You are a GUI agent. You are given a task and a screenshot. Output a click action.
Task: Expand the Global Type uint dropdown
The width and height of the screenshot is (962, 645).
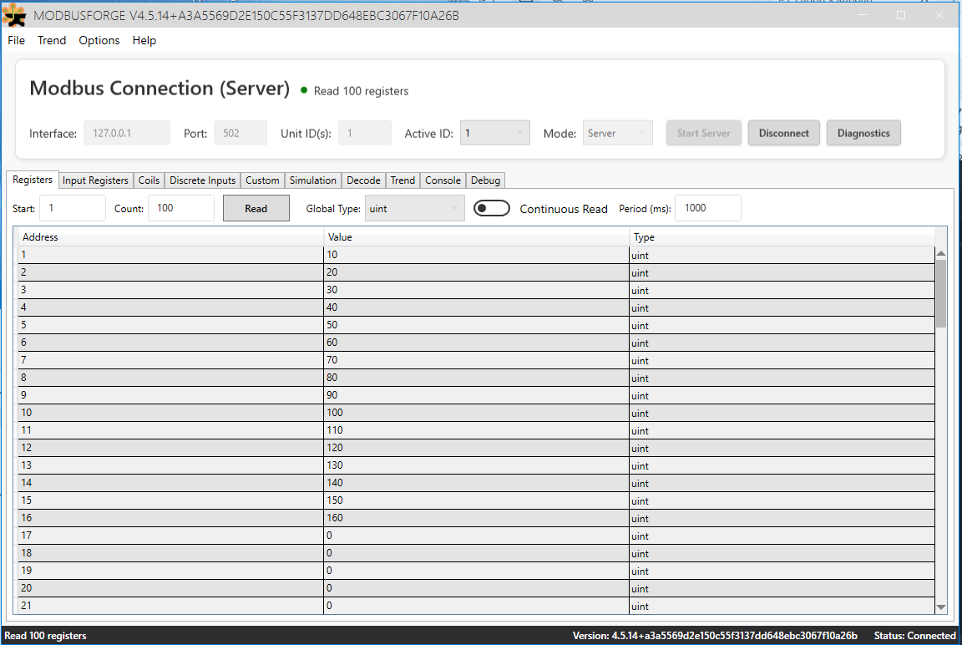pyautogui.click(x=415, y=209)
